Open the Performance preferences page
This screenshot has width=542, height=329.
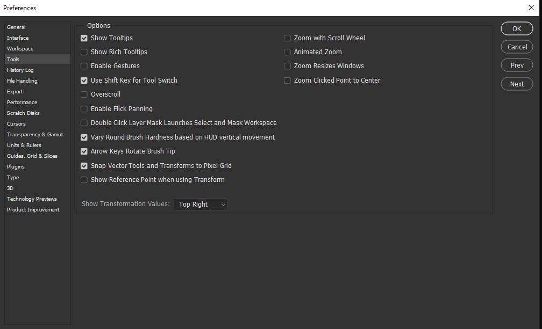pyautogui.click(x=22, y=102)
